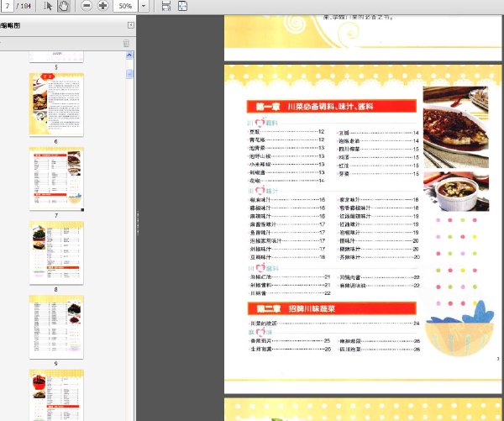Click the 料酒 contents entry
Viewport: 504px width, 421px height.
379,157
